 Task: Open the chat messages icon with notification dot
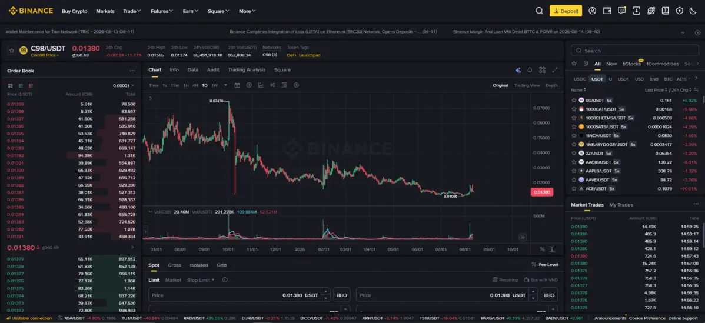[622, 11]
